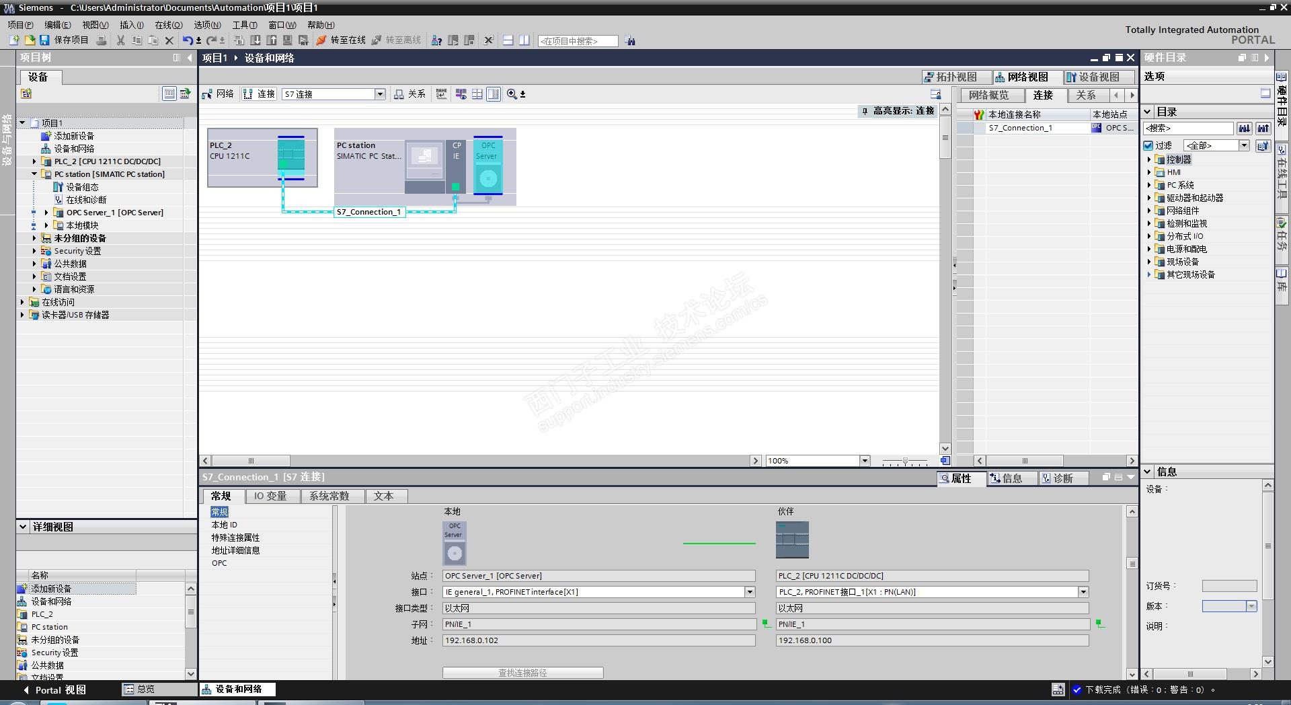Select 特殊连接属性 in the properties navigation
Viewport: 1291px width, 705px height.
pos(235,537)
